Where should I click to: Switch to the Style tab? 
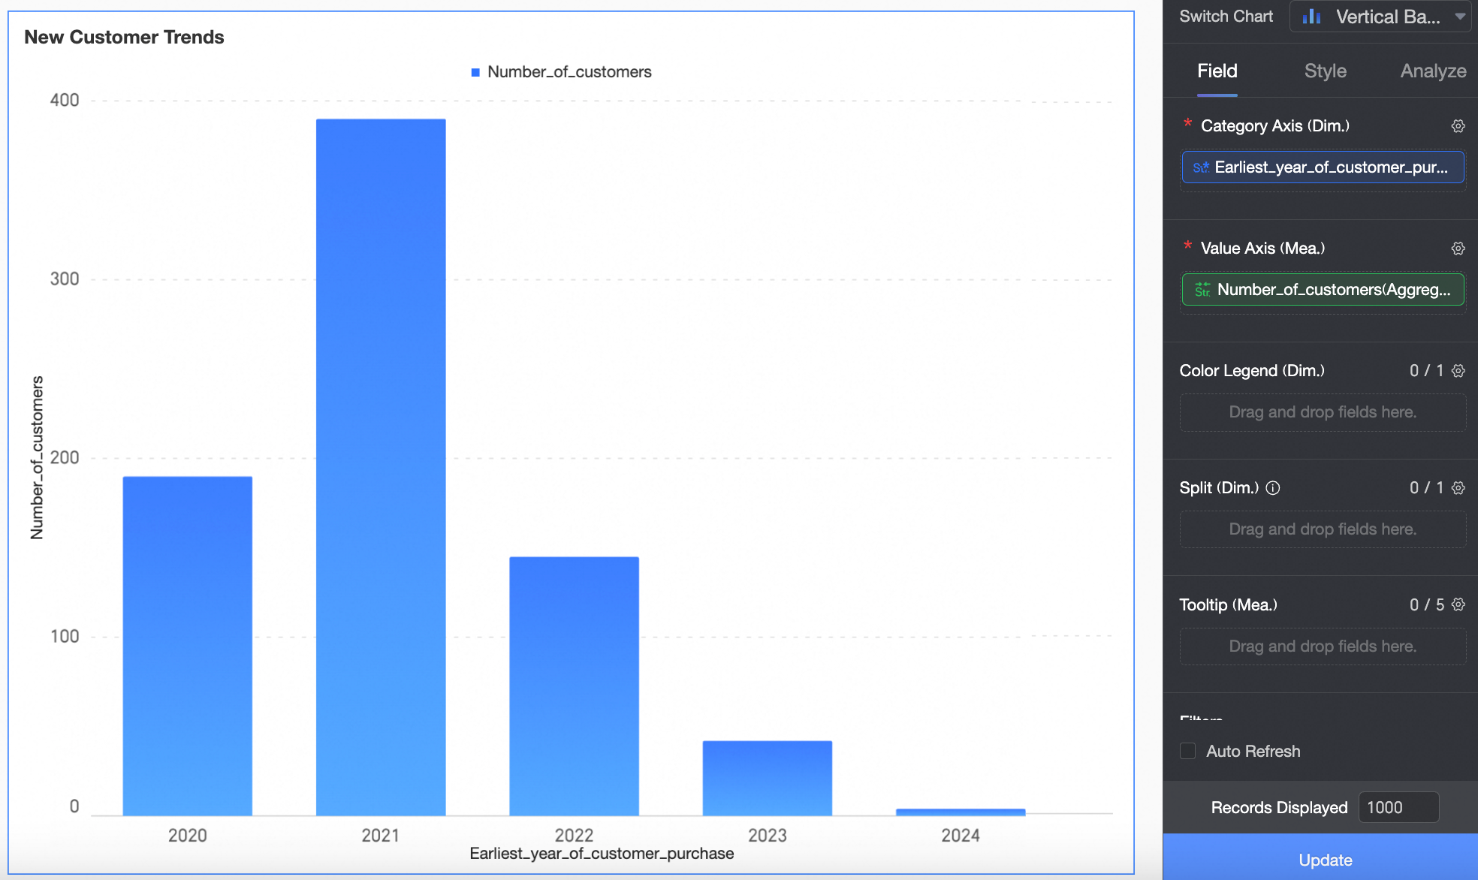click(x=1325, y=71)
